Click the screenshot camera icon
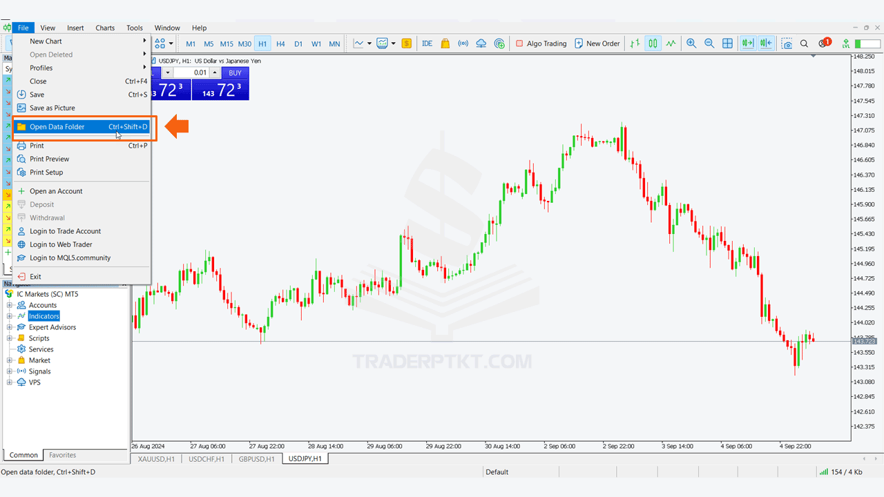Screen dimensions: 884x497 point(787,43)
